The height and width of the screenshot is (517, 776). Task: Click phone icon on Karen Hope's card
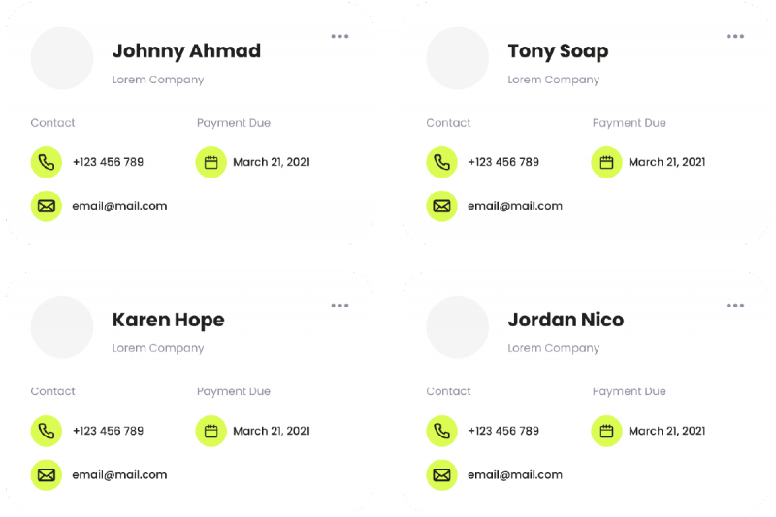46,431
